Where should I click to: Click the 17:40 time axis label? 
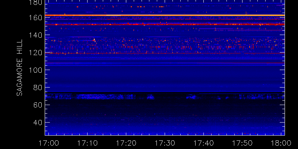[203, 143]
